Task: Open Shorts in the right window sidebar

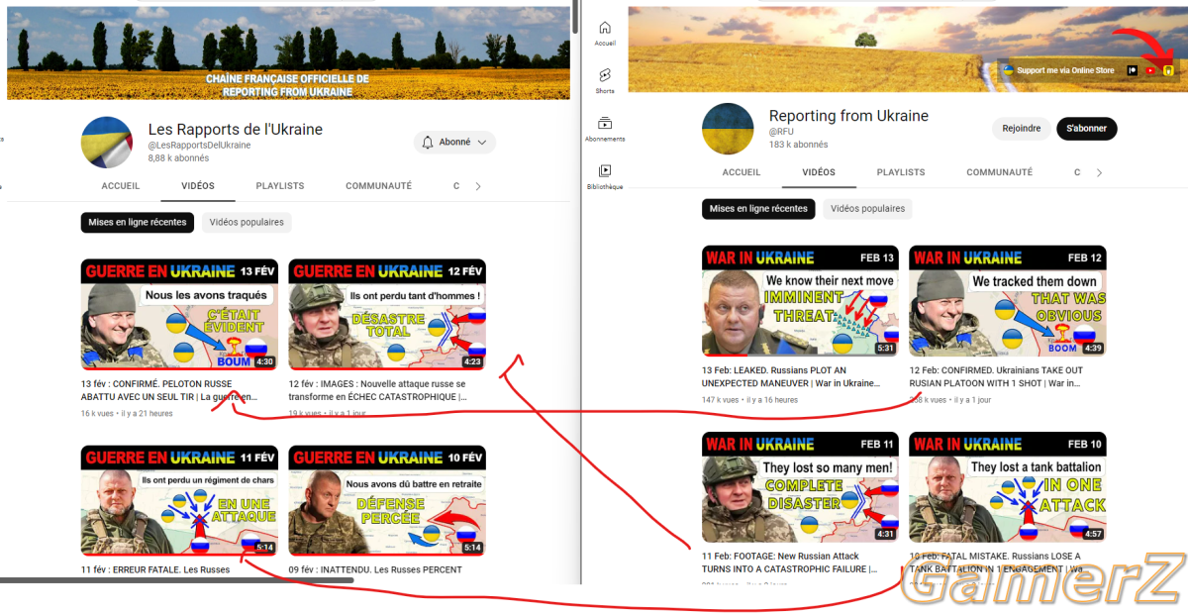Action: (x=605, y=81)
